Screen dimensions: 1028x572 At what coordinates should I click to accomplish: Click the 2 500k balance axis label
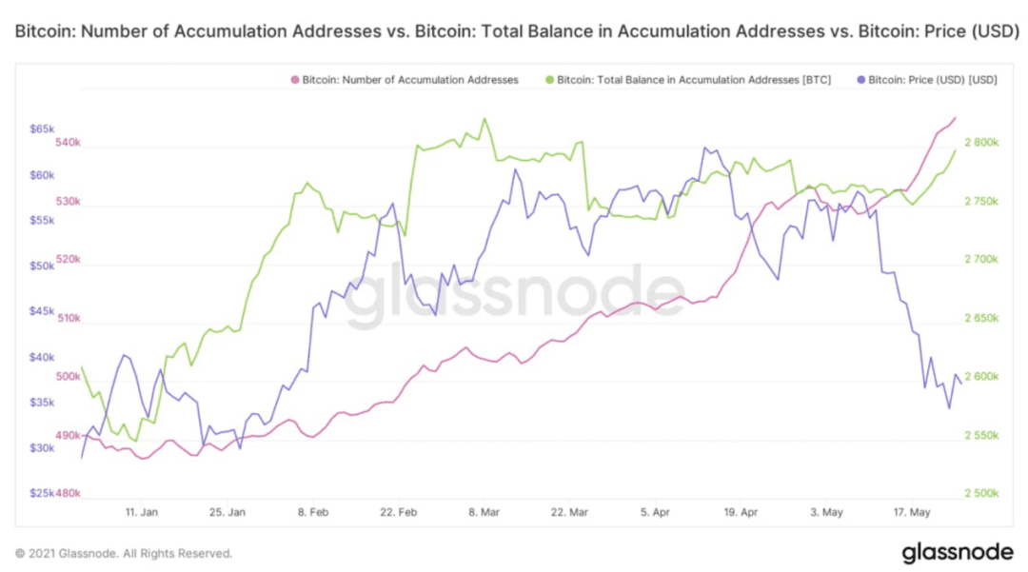point(981,493)
